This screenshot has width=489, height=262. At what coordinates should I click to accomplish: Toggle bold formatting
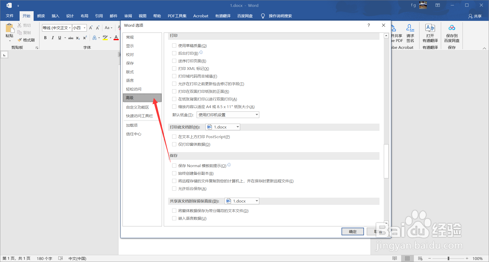coord(45,38)
